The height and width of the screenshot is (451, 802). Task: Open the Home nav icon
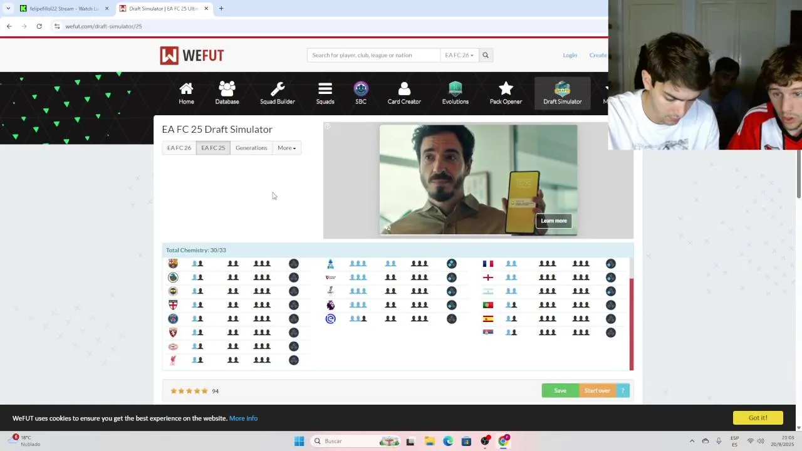point(186,93)
